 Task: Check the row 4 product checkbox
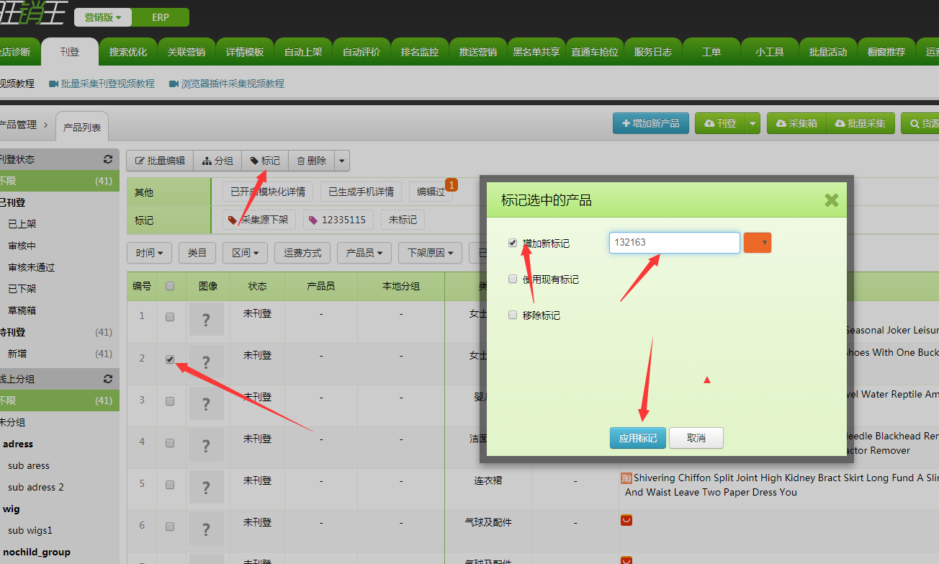[x=170, y=443]
